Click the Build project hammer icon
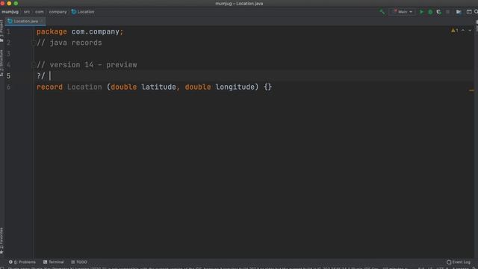This screenshot has width=478, height=269. (x=382, y=12)
